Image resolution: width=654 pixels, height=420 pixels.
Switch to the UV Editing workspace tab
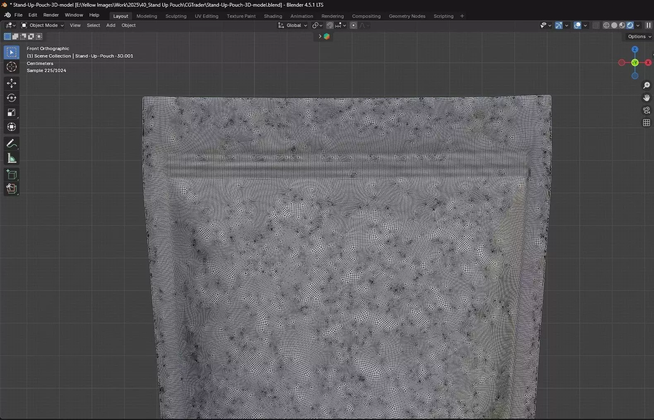(x=207, y=16)
